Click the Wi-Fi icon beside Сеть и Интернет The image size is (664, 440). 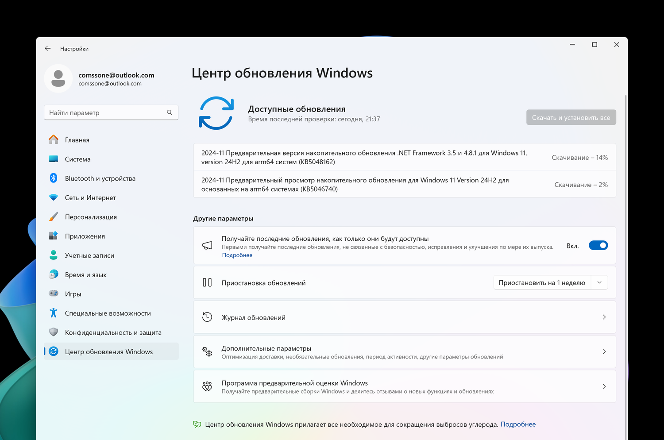pyautogui.click(x=54, y=197)
